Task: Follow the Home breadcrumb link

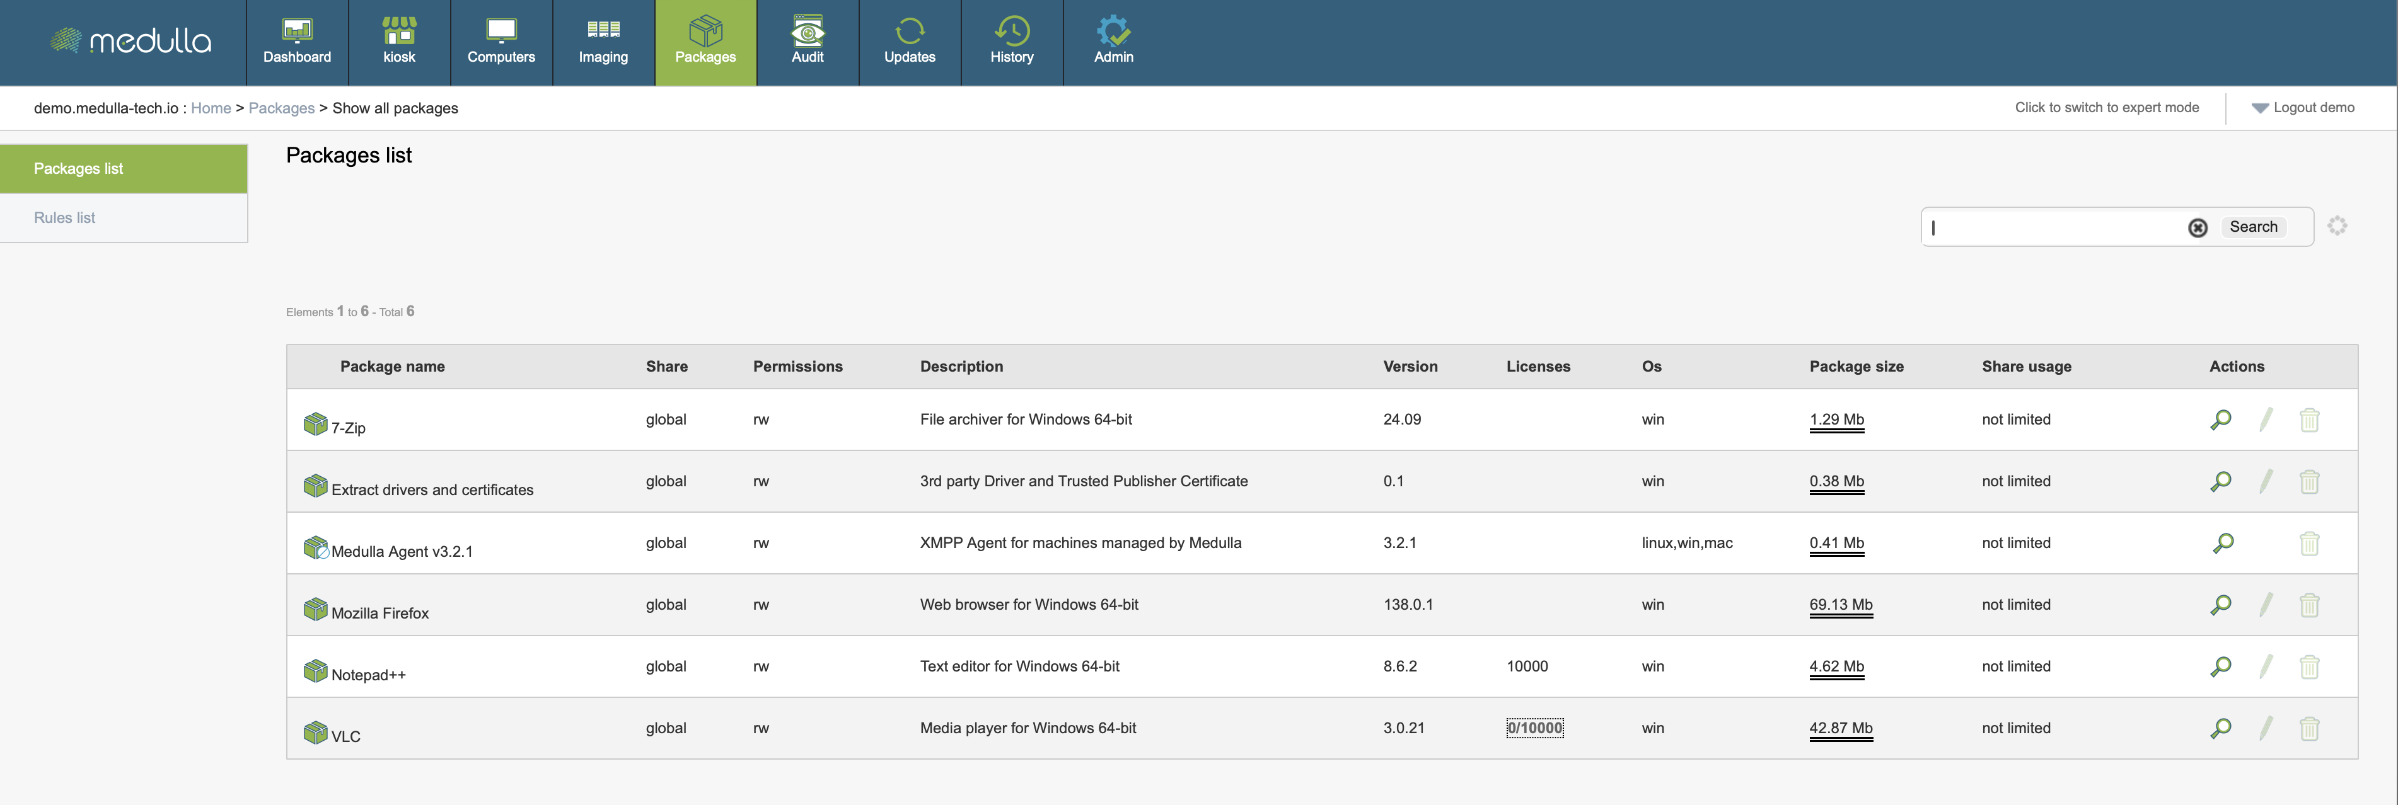Action: pos(211,108)
